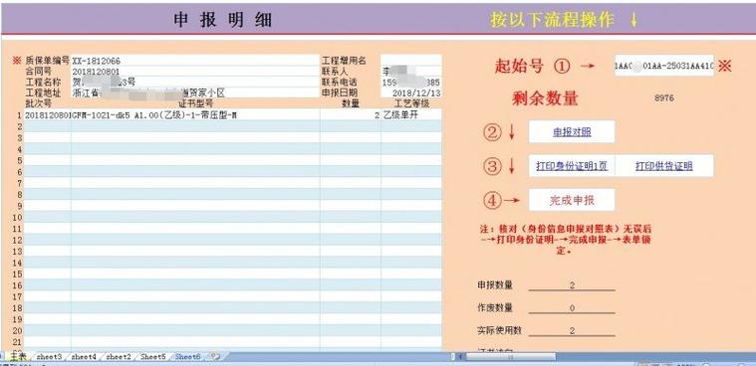Viewport: 756px width, 366px height.
Task: Click the 剩余数量 label
Action: click(545, 98)
